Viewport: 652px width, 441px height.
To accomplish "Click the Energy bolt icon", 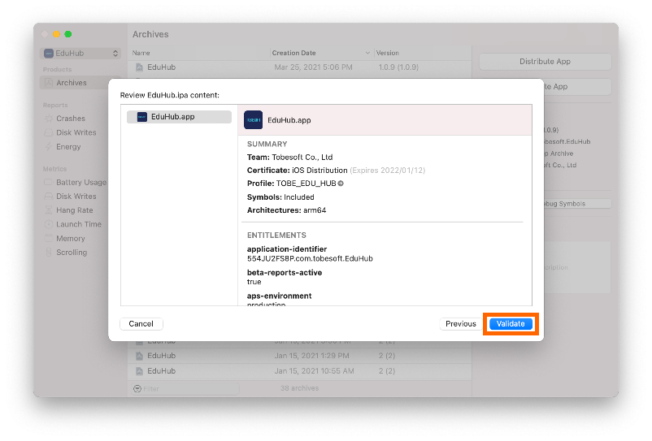I will pyautogui.click(x=49, y=146).
